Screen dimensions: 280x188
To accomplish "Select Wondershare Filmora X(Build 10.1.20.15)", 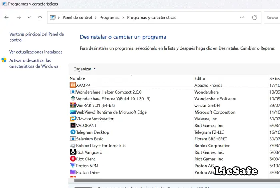I will pos(113,99).
